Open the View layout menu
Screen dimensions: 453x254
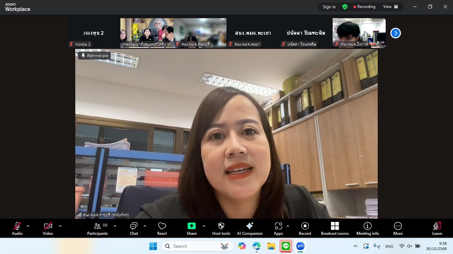coord(390,7)
